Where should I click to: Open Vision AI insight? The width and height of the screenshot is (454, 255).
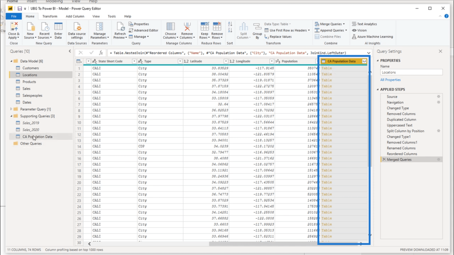pos(359,30)
